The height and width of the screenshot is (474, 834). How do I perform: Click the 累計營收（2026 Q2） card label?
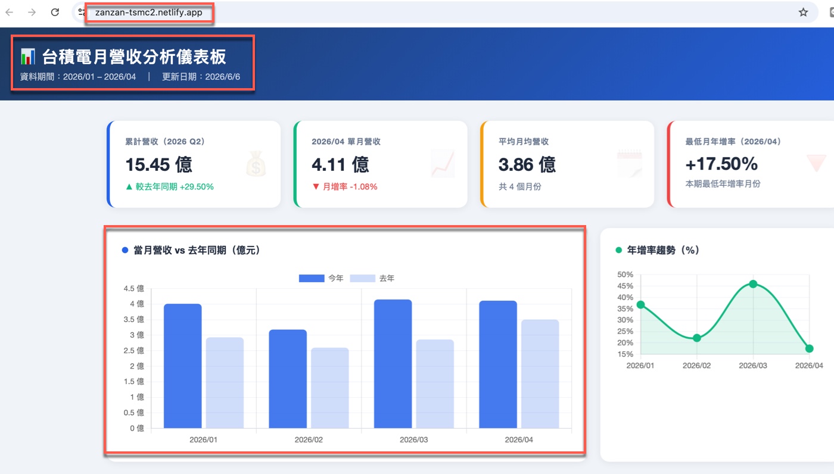pyautogui.click(x=165, y=142)
